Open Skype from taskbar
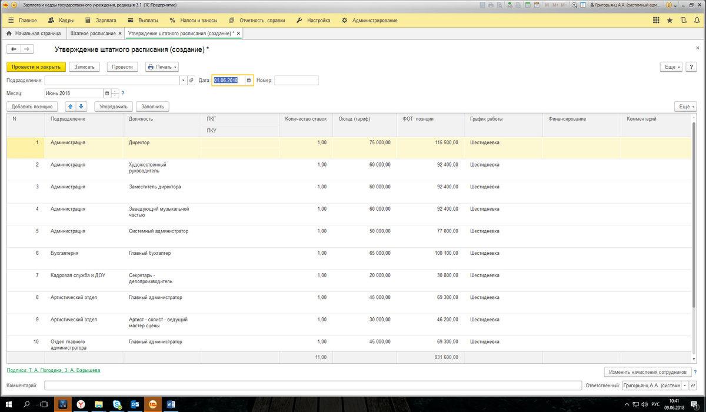Viewport: 706px width, 412px height. tap(117, 404)
